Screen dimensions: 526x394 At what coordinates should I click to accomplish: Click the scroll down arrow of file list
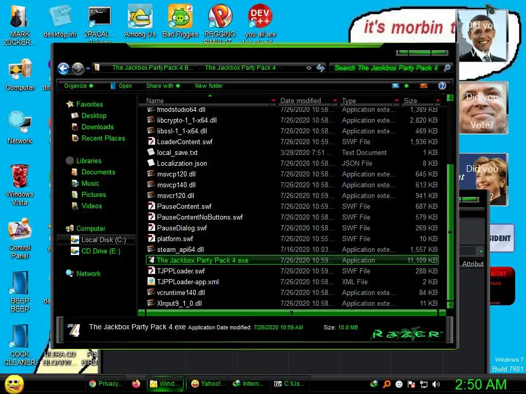point(450,305)
